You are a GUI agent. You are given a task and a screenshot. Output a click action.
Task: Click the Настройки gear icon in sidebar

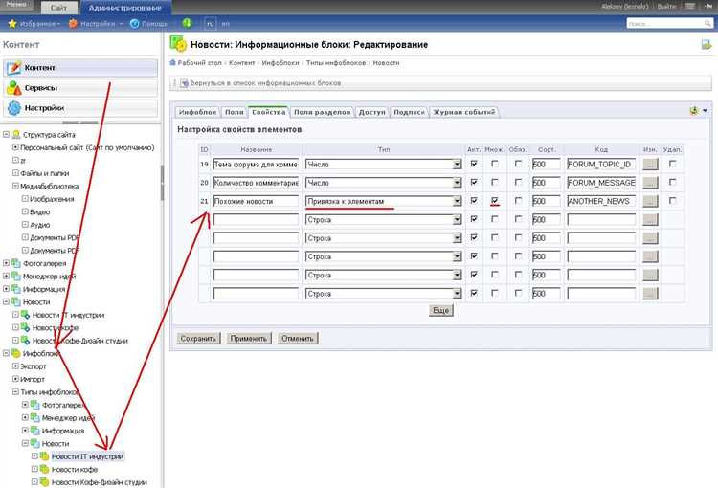tap(14, 108)
